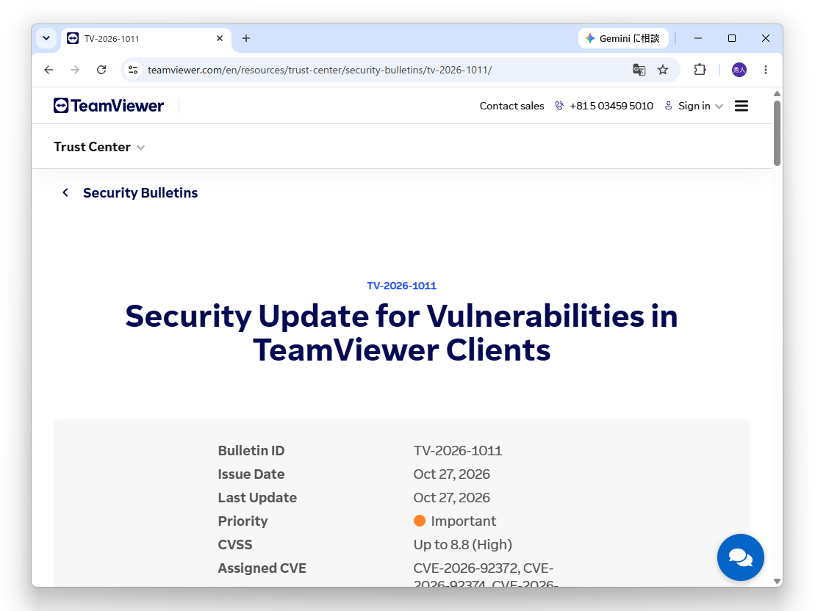The width and height of the screenshot is (815, 611).
Task: Click the TeamViewer logo
Action: tap(109, 106)
